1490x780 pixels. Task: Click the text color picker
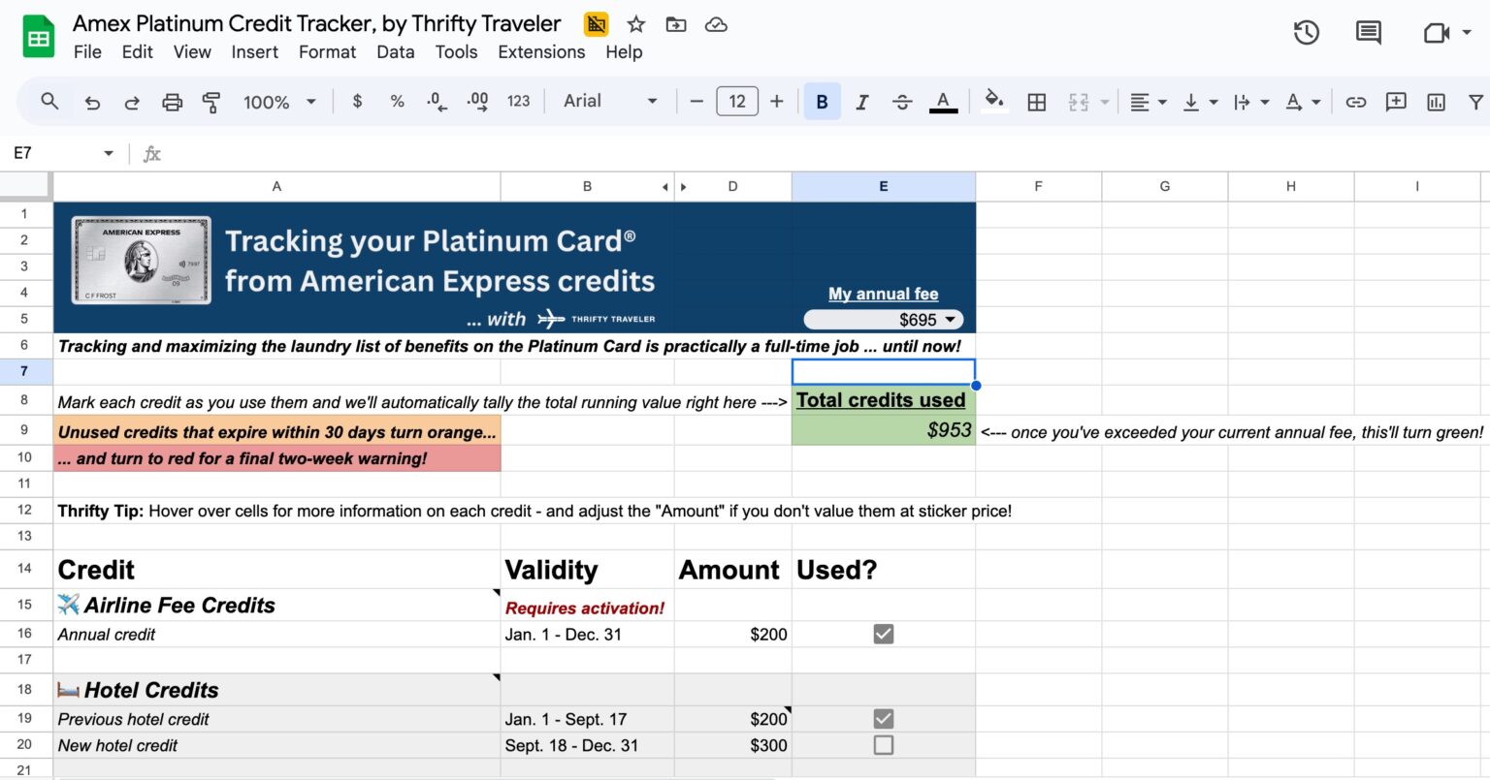coord(943,101)
